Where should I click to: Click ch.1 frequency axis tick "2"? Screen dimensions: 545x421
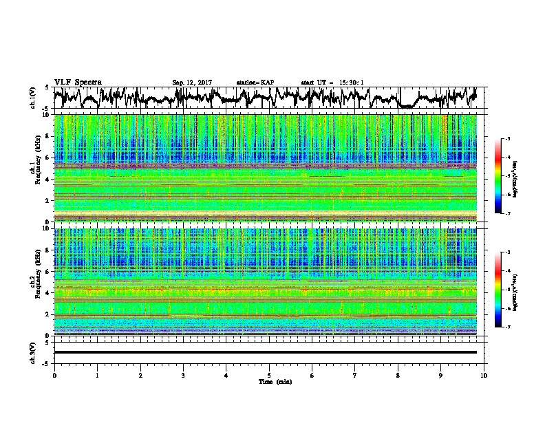click(x=49, y=201)
